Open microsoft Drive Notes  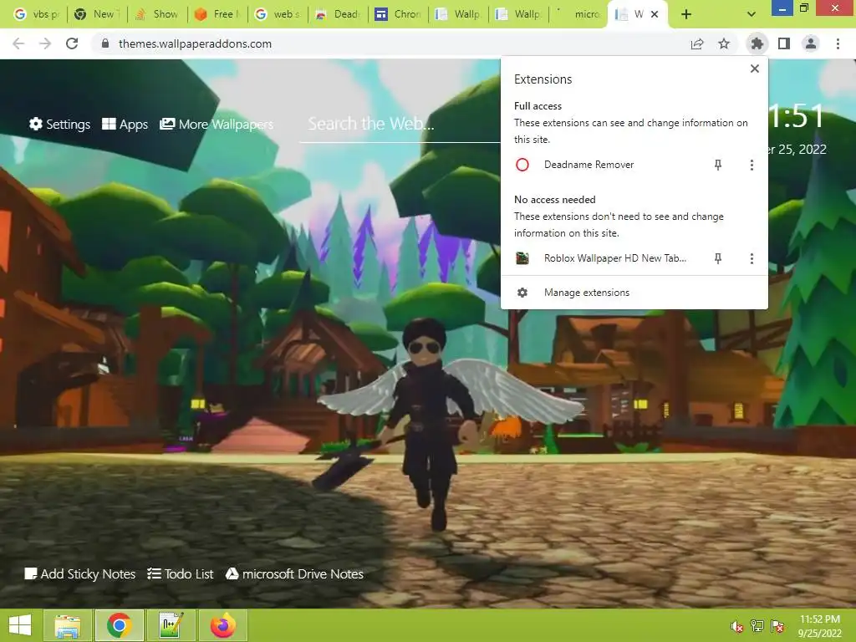(294, 573)
